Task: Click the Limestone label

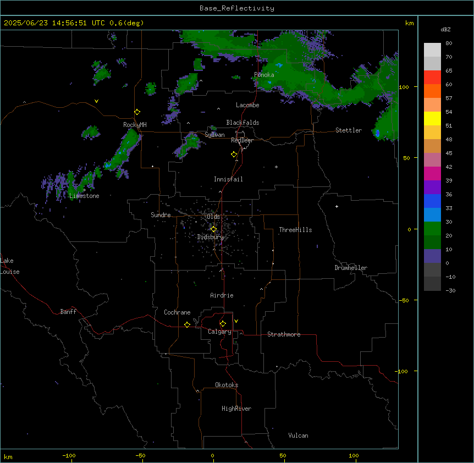Action: click(x=84, y=196)
